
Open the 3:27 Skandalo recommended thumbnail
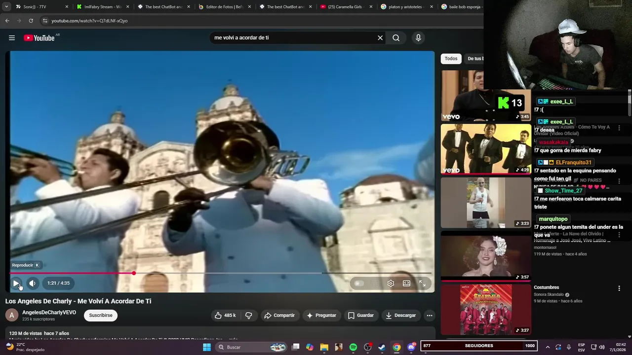pyautogui.click(x=486, y=310)
